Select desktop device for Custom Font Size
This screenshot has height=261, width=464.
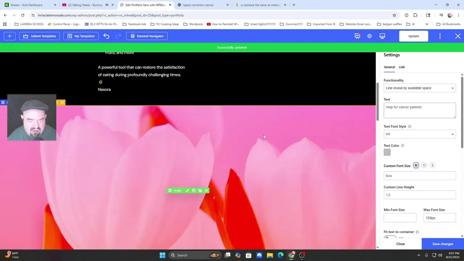point(416,165)
